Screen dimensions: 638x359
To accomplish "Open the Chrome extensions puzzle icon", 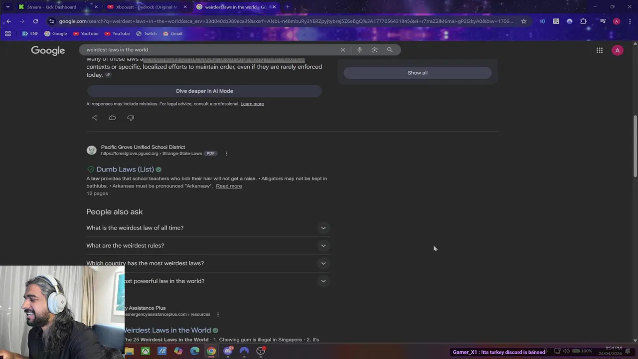I will coord(583,21).
